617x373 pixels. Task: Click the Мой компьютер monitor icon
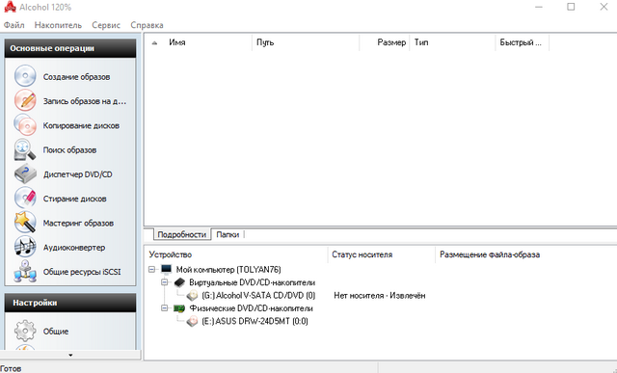point(167,269)
